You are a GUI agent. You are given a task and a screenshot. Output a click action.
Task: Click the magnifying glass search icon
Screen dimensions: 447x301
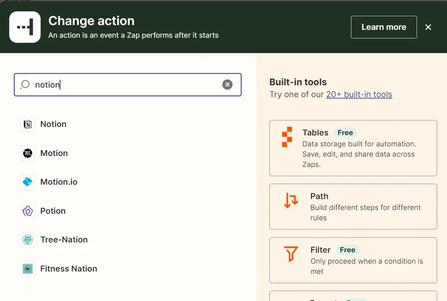(x=25, y=84)
